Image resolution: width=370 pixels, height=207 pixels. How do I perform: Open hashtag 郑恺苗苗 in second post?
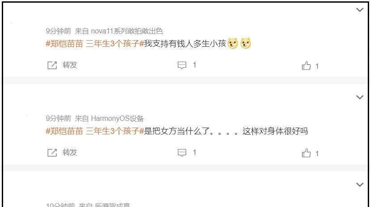click(95, 131)
